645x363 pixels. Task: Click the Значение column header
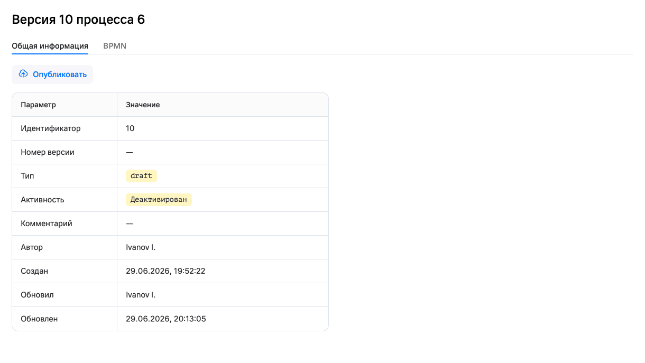point(143,105)
